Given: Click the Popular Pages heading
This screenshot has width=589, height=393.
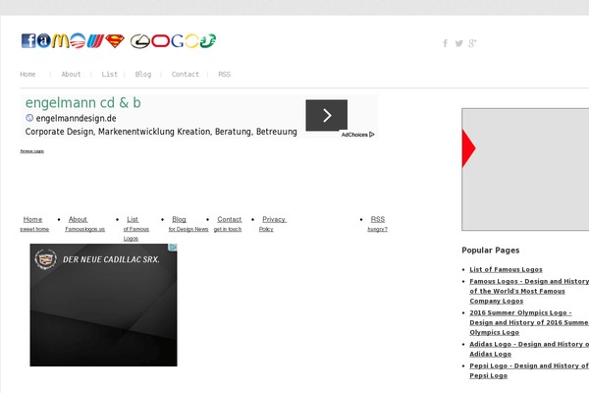Looking at the screenshot, I should coord(491,251).
